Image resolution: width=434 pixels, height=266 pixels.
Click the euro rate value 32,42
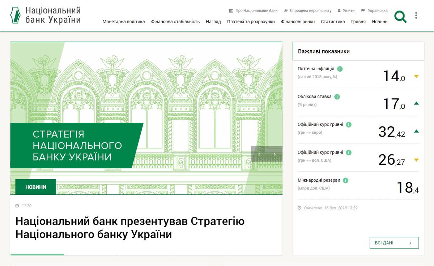coord(392,132)
